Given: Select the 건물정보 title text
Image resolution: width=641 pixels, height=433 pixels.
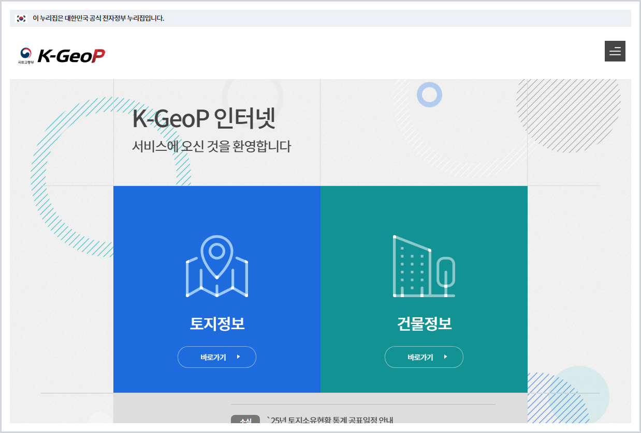Looking at the screenshot, I should pos(424,324).
